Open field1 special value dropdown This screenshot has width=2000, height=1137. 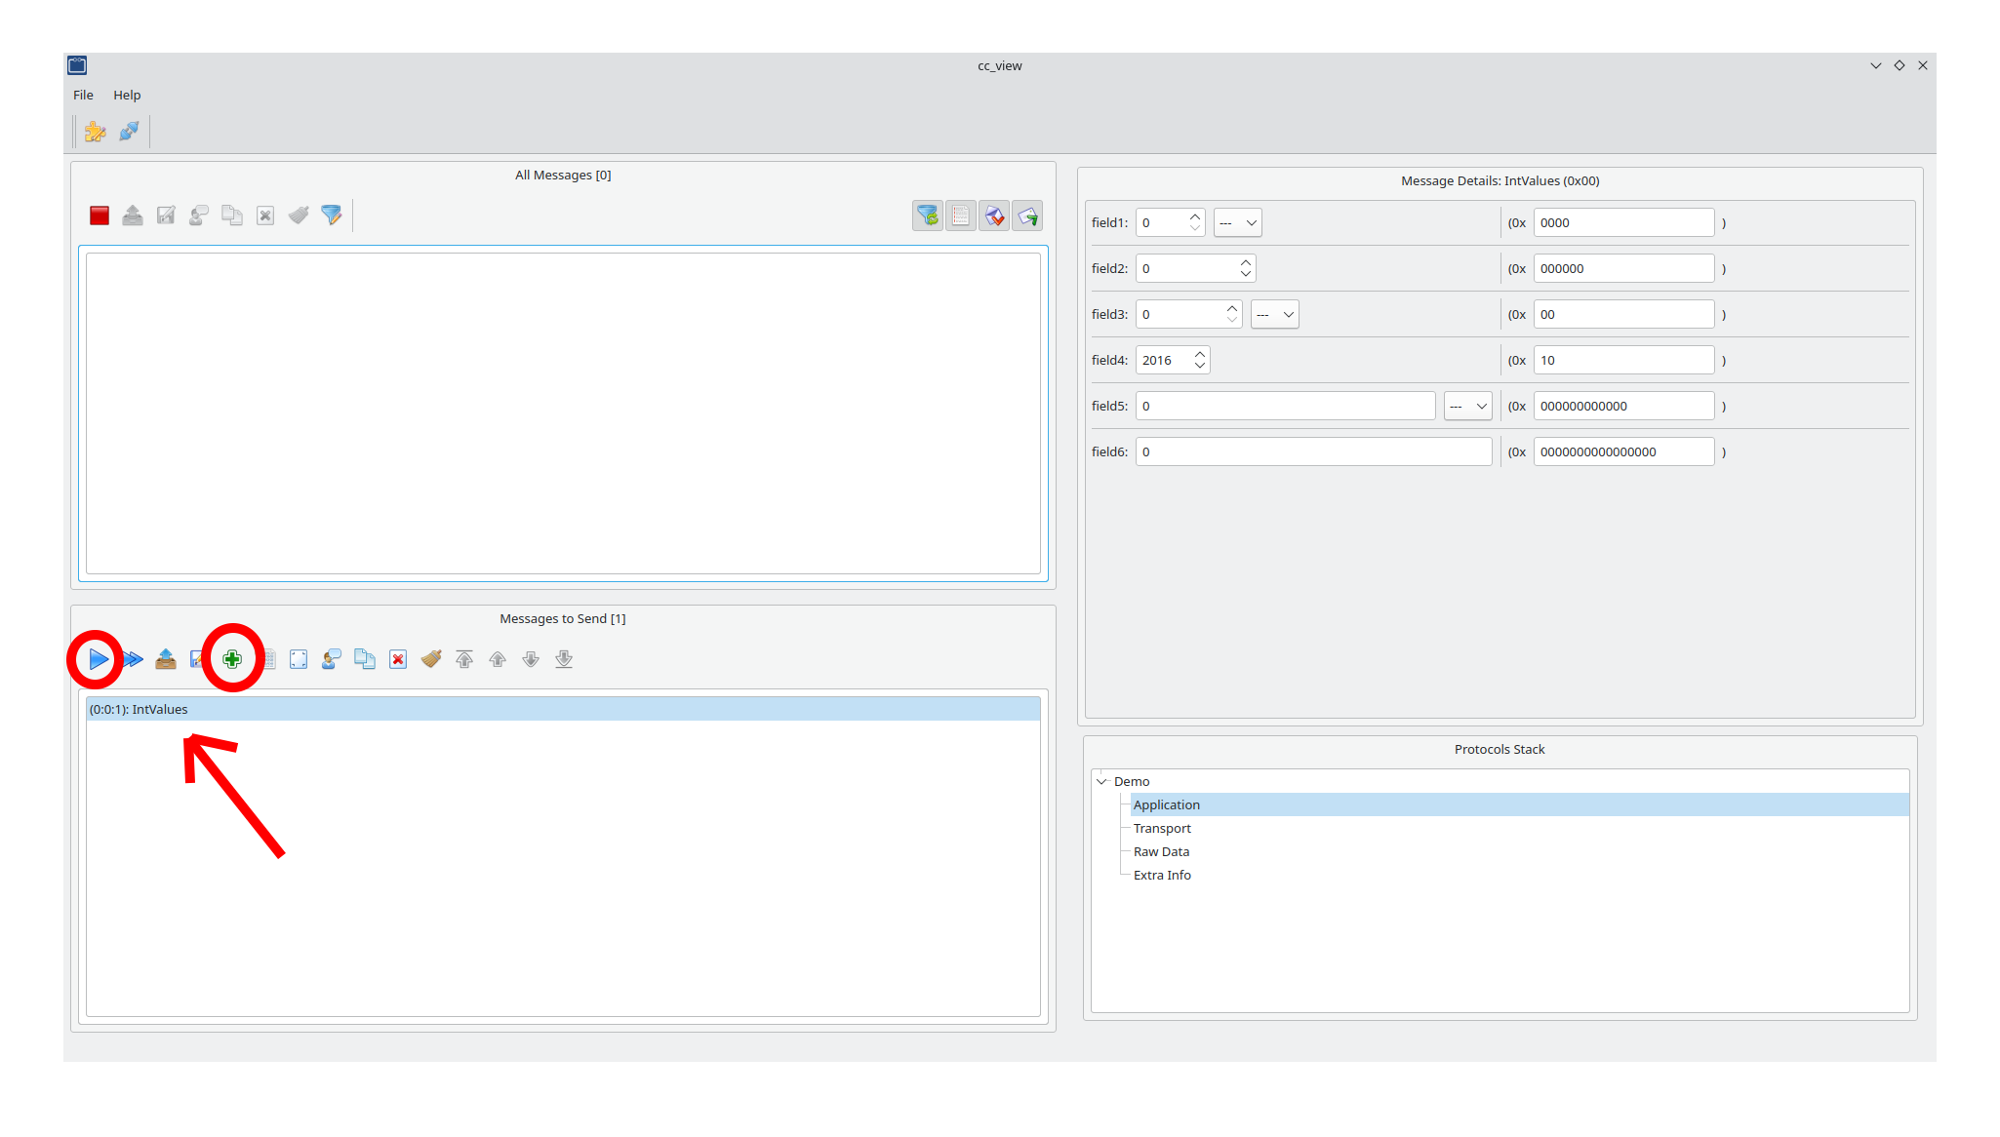click(x=1237, y=223)
